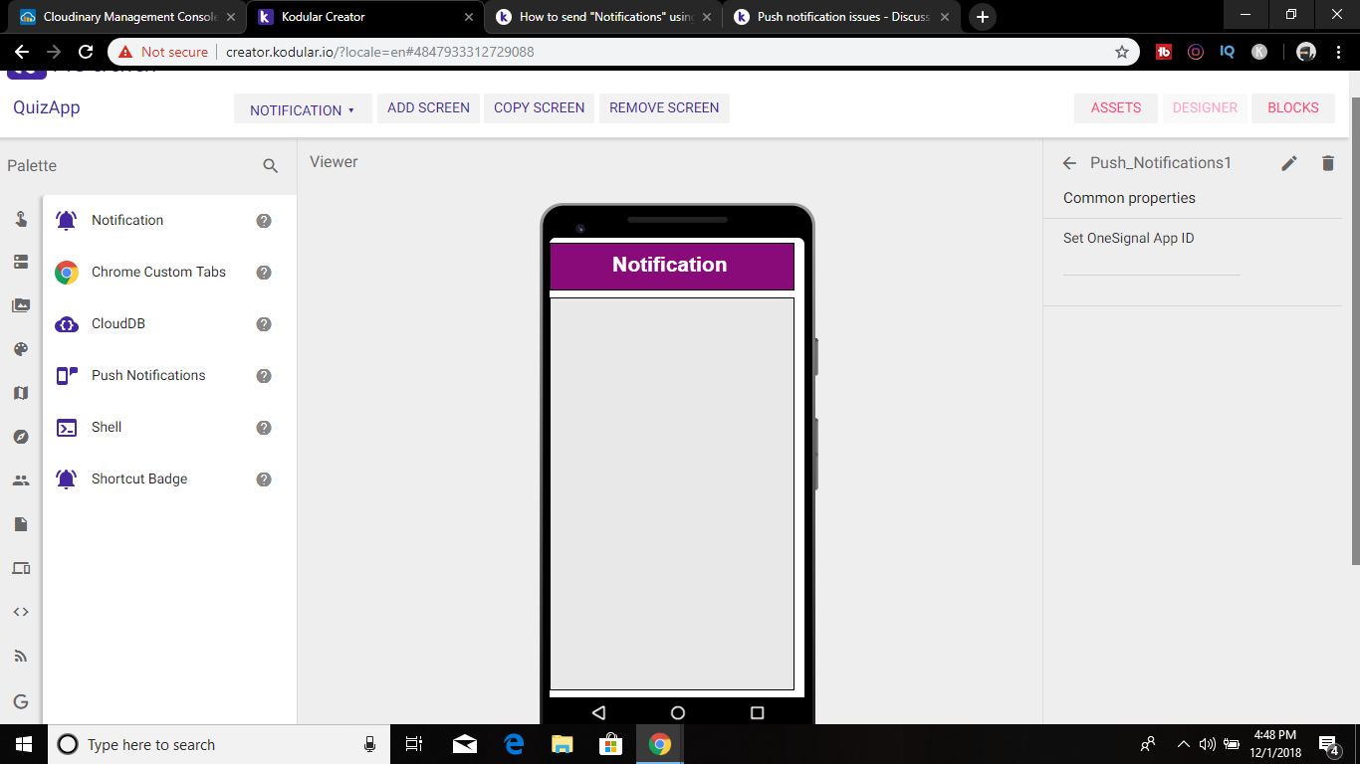Open Chrome from the Windows taskbar
The width and height of the screenshot is (1360, 764).
[659, 744]
